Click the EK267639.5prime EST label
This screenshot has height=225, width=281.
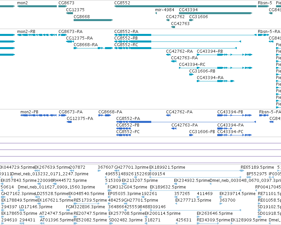52,167
